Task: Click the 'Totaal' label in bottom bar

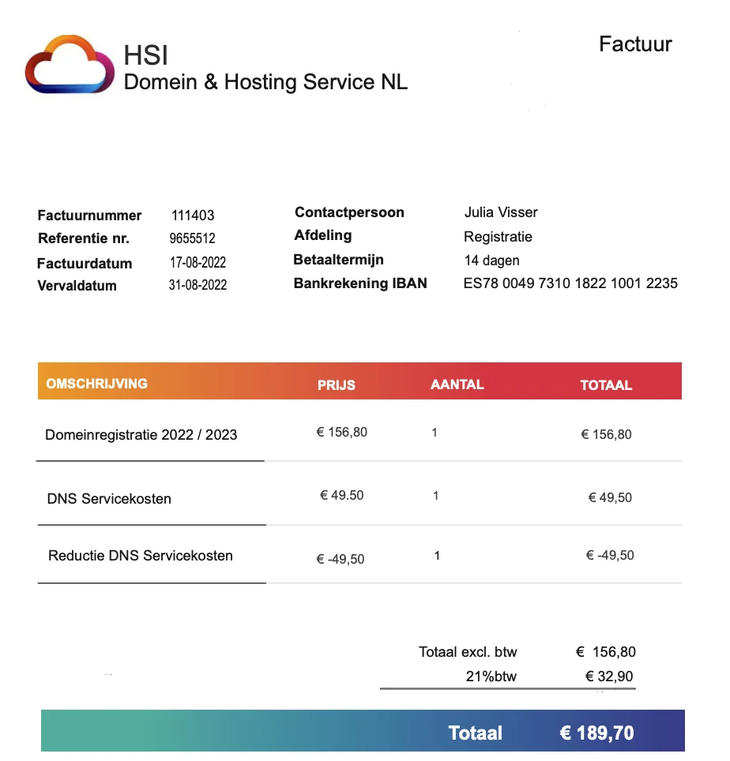Action: pyautogui.click(x=475, y=733)
